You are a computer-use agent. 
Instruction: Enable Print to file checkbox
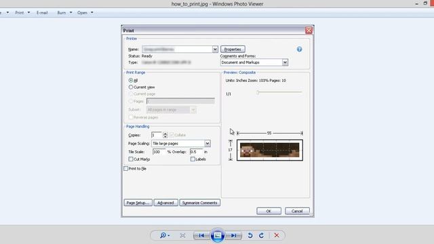(x=125, y=169)
